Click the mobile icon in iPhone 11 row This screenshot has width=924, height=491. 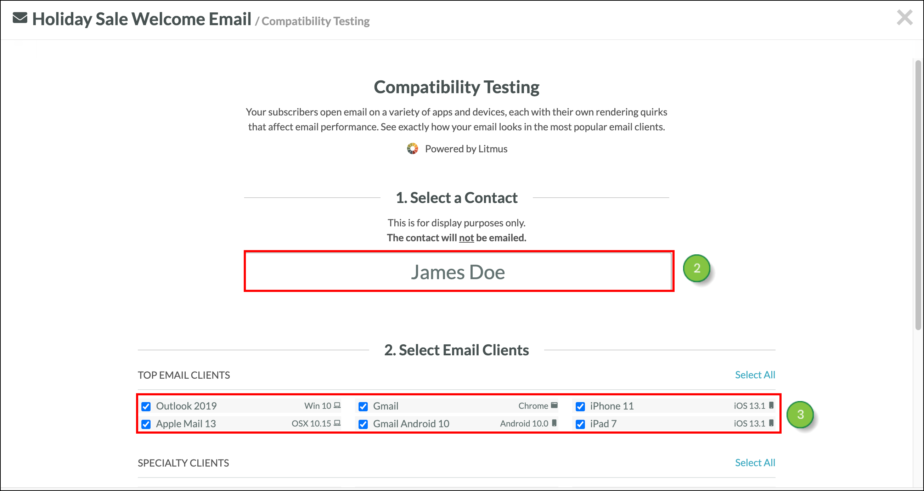pyautogui.click(x=771, y=405)
